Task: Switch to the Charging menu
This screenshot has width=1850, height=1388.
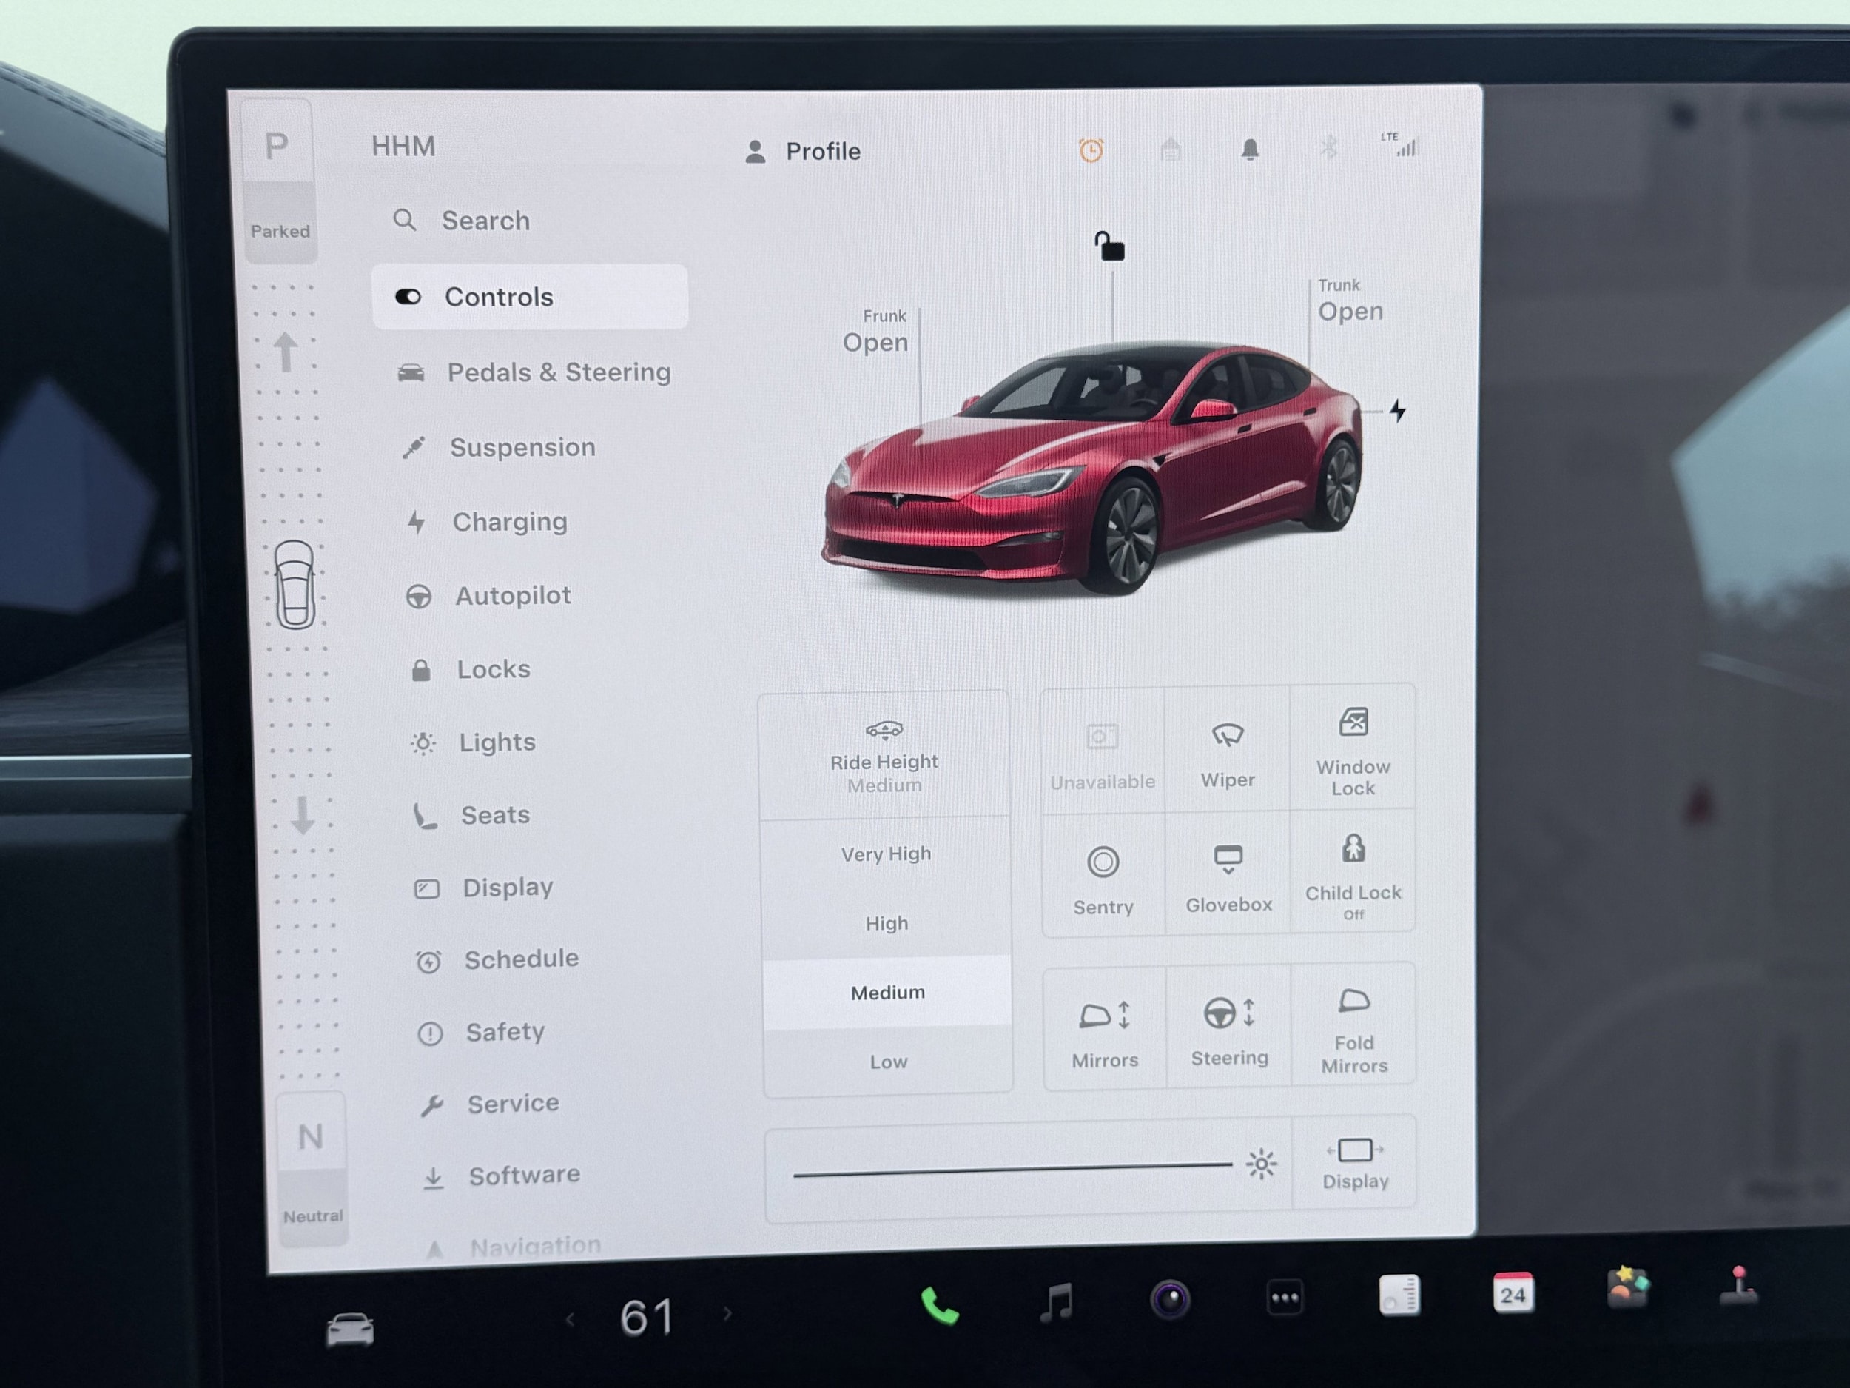Action: [509, 522]
